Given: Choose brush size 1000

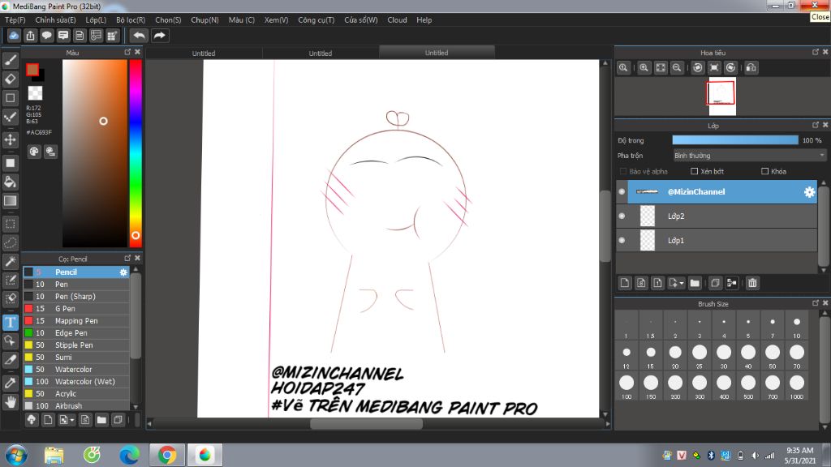Looking at the screenshot, I should tap(797, 387).
